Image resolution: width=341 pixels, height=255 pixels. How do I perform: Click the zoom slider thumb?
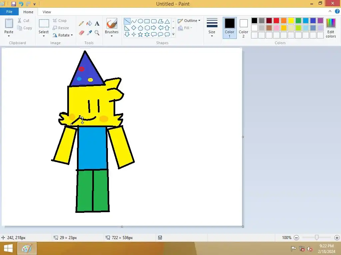[317, 238]
